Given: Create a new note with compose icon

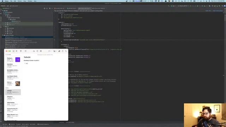Looking at the screenshot, I should [x=25, y=51].
